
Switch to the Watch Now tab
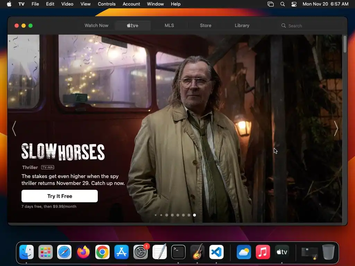click(96, 25)
